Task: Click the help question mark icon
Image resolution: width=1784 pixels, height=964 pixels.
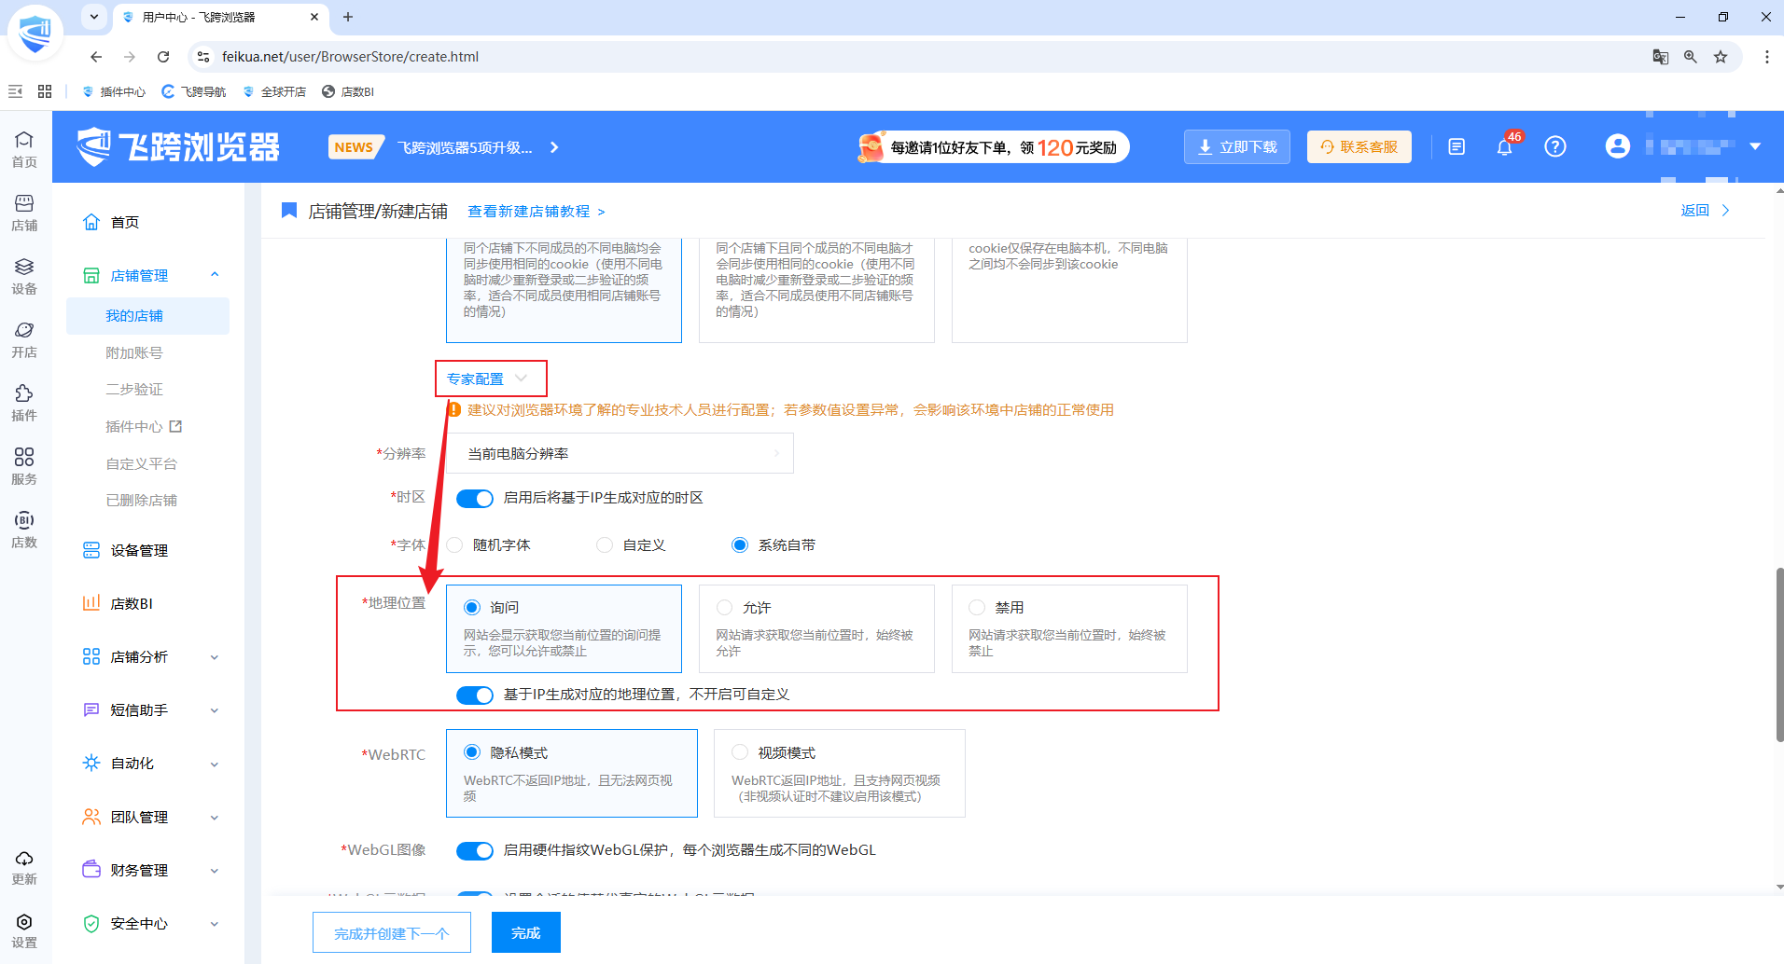Action: 1555,146
